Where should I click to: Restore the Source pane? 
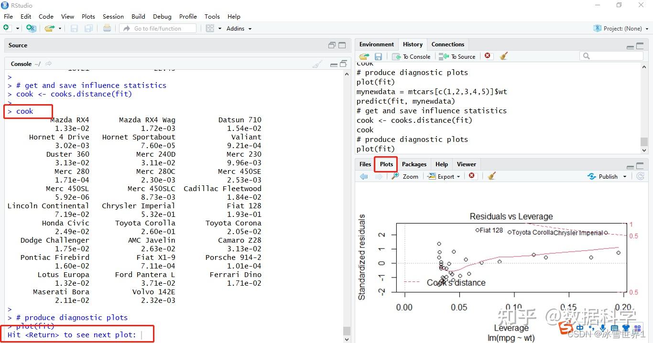click(x=332, y=45)
